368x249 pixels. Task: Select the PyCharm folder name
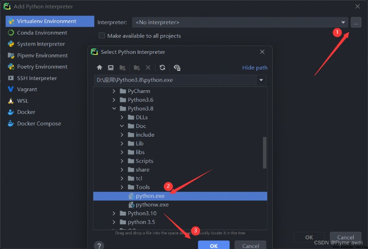pyautogui.click(x=139, y=91)
